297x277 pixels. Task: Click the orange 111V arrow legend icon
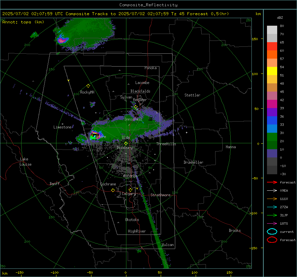coord(272,199)
